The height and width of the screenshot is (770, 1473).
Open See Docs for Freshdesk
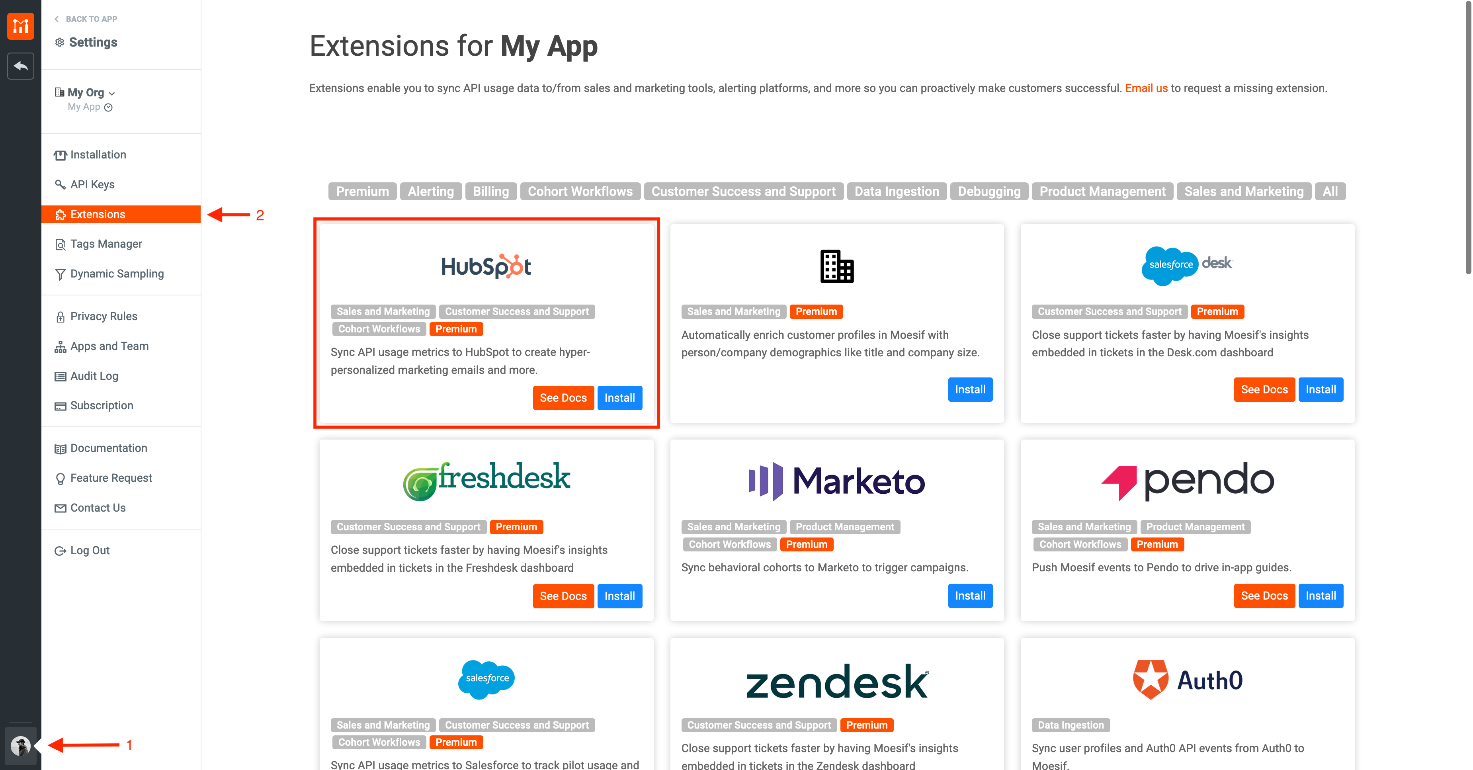[563, 596]
